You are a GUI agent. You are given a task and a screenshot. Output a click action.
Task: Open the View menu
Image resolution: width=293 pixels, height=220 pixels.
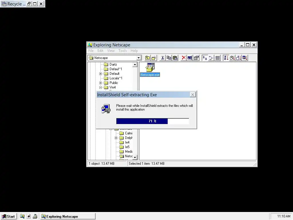pyautogui.click(x=111, y=51)
